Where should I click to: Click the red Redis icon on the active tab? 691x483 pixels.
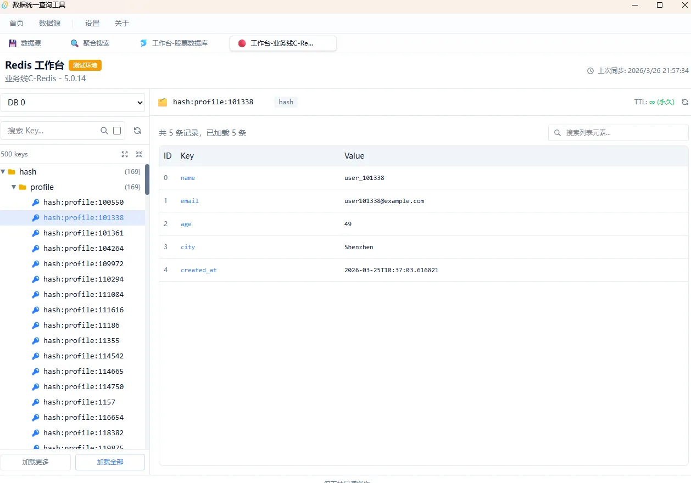pyautogui.click(x=242, y=43)
